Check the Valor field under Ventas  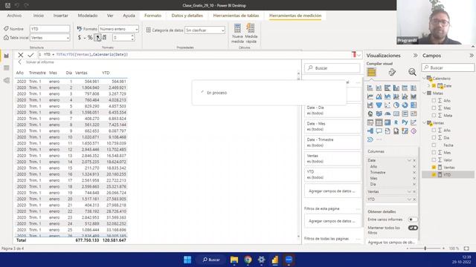(434, 160)
